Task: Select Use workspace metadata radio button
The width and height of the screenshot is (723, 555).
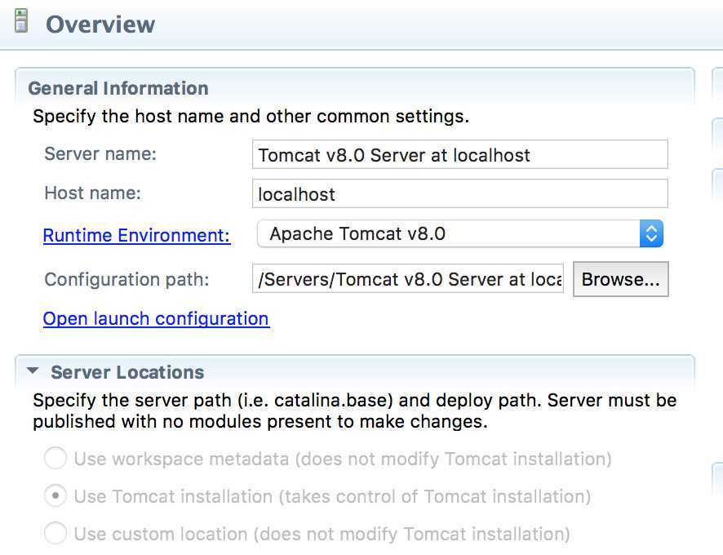Action: 55,458
